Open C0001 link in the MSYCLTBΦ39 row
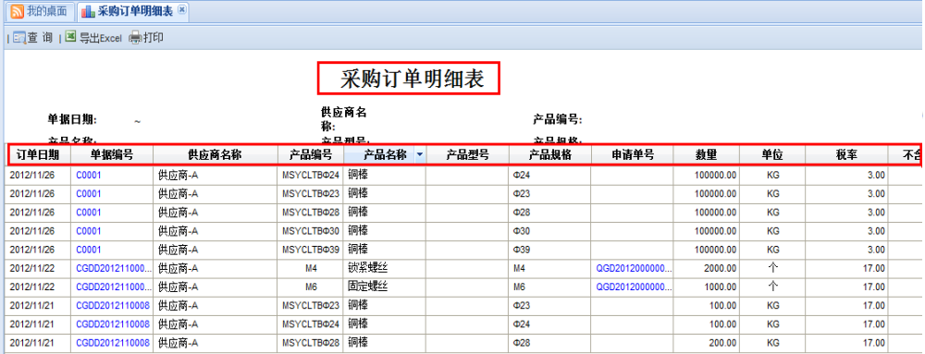The width and height of the screenshot is (925, 354). (89, 250)
